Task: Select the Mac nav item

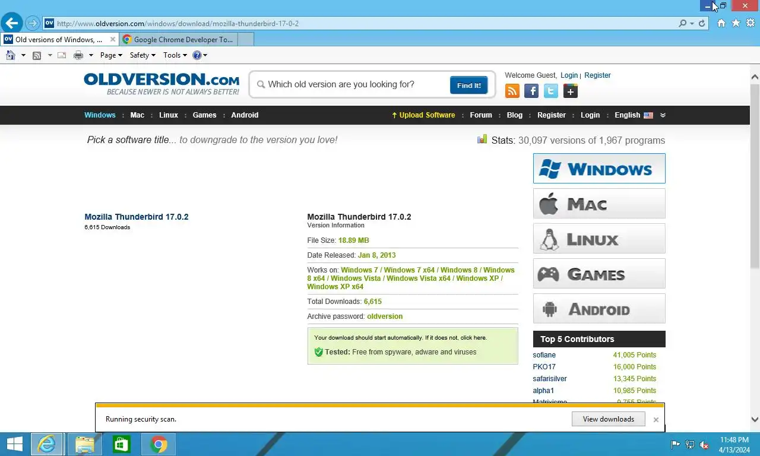Action: (x=137, y=115)
